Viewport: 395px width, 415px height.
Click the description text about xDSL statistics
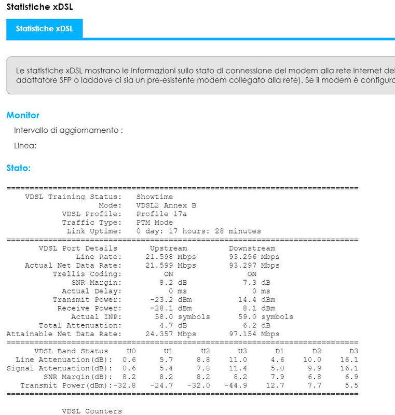click(x=206, y=75)
